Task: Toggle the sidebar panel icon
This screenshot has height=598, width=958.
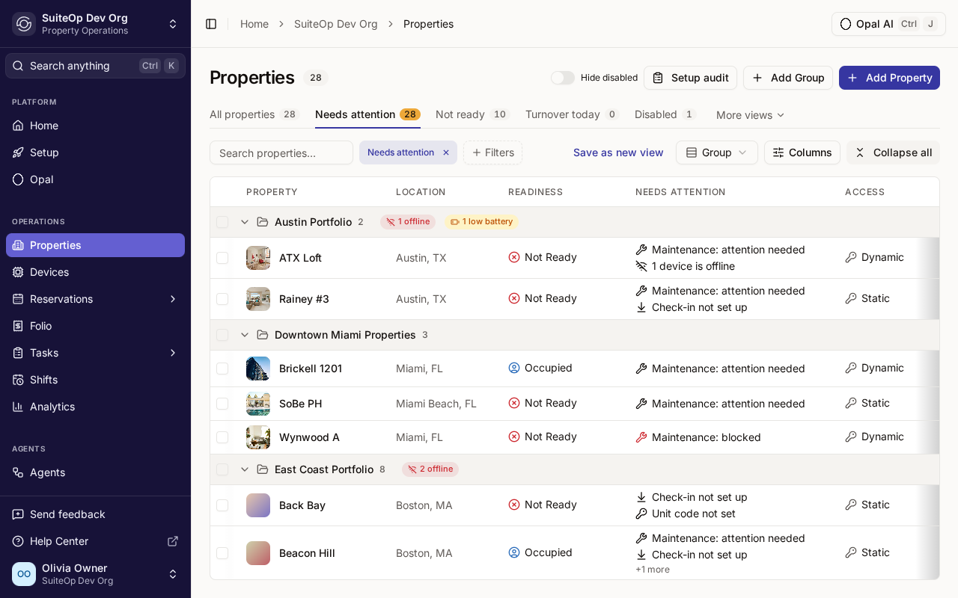Action: click(211, 24)
